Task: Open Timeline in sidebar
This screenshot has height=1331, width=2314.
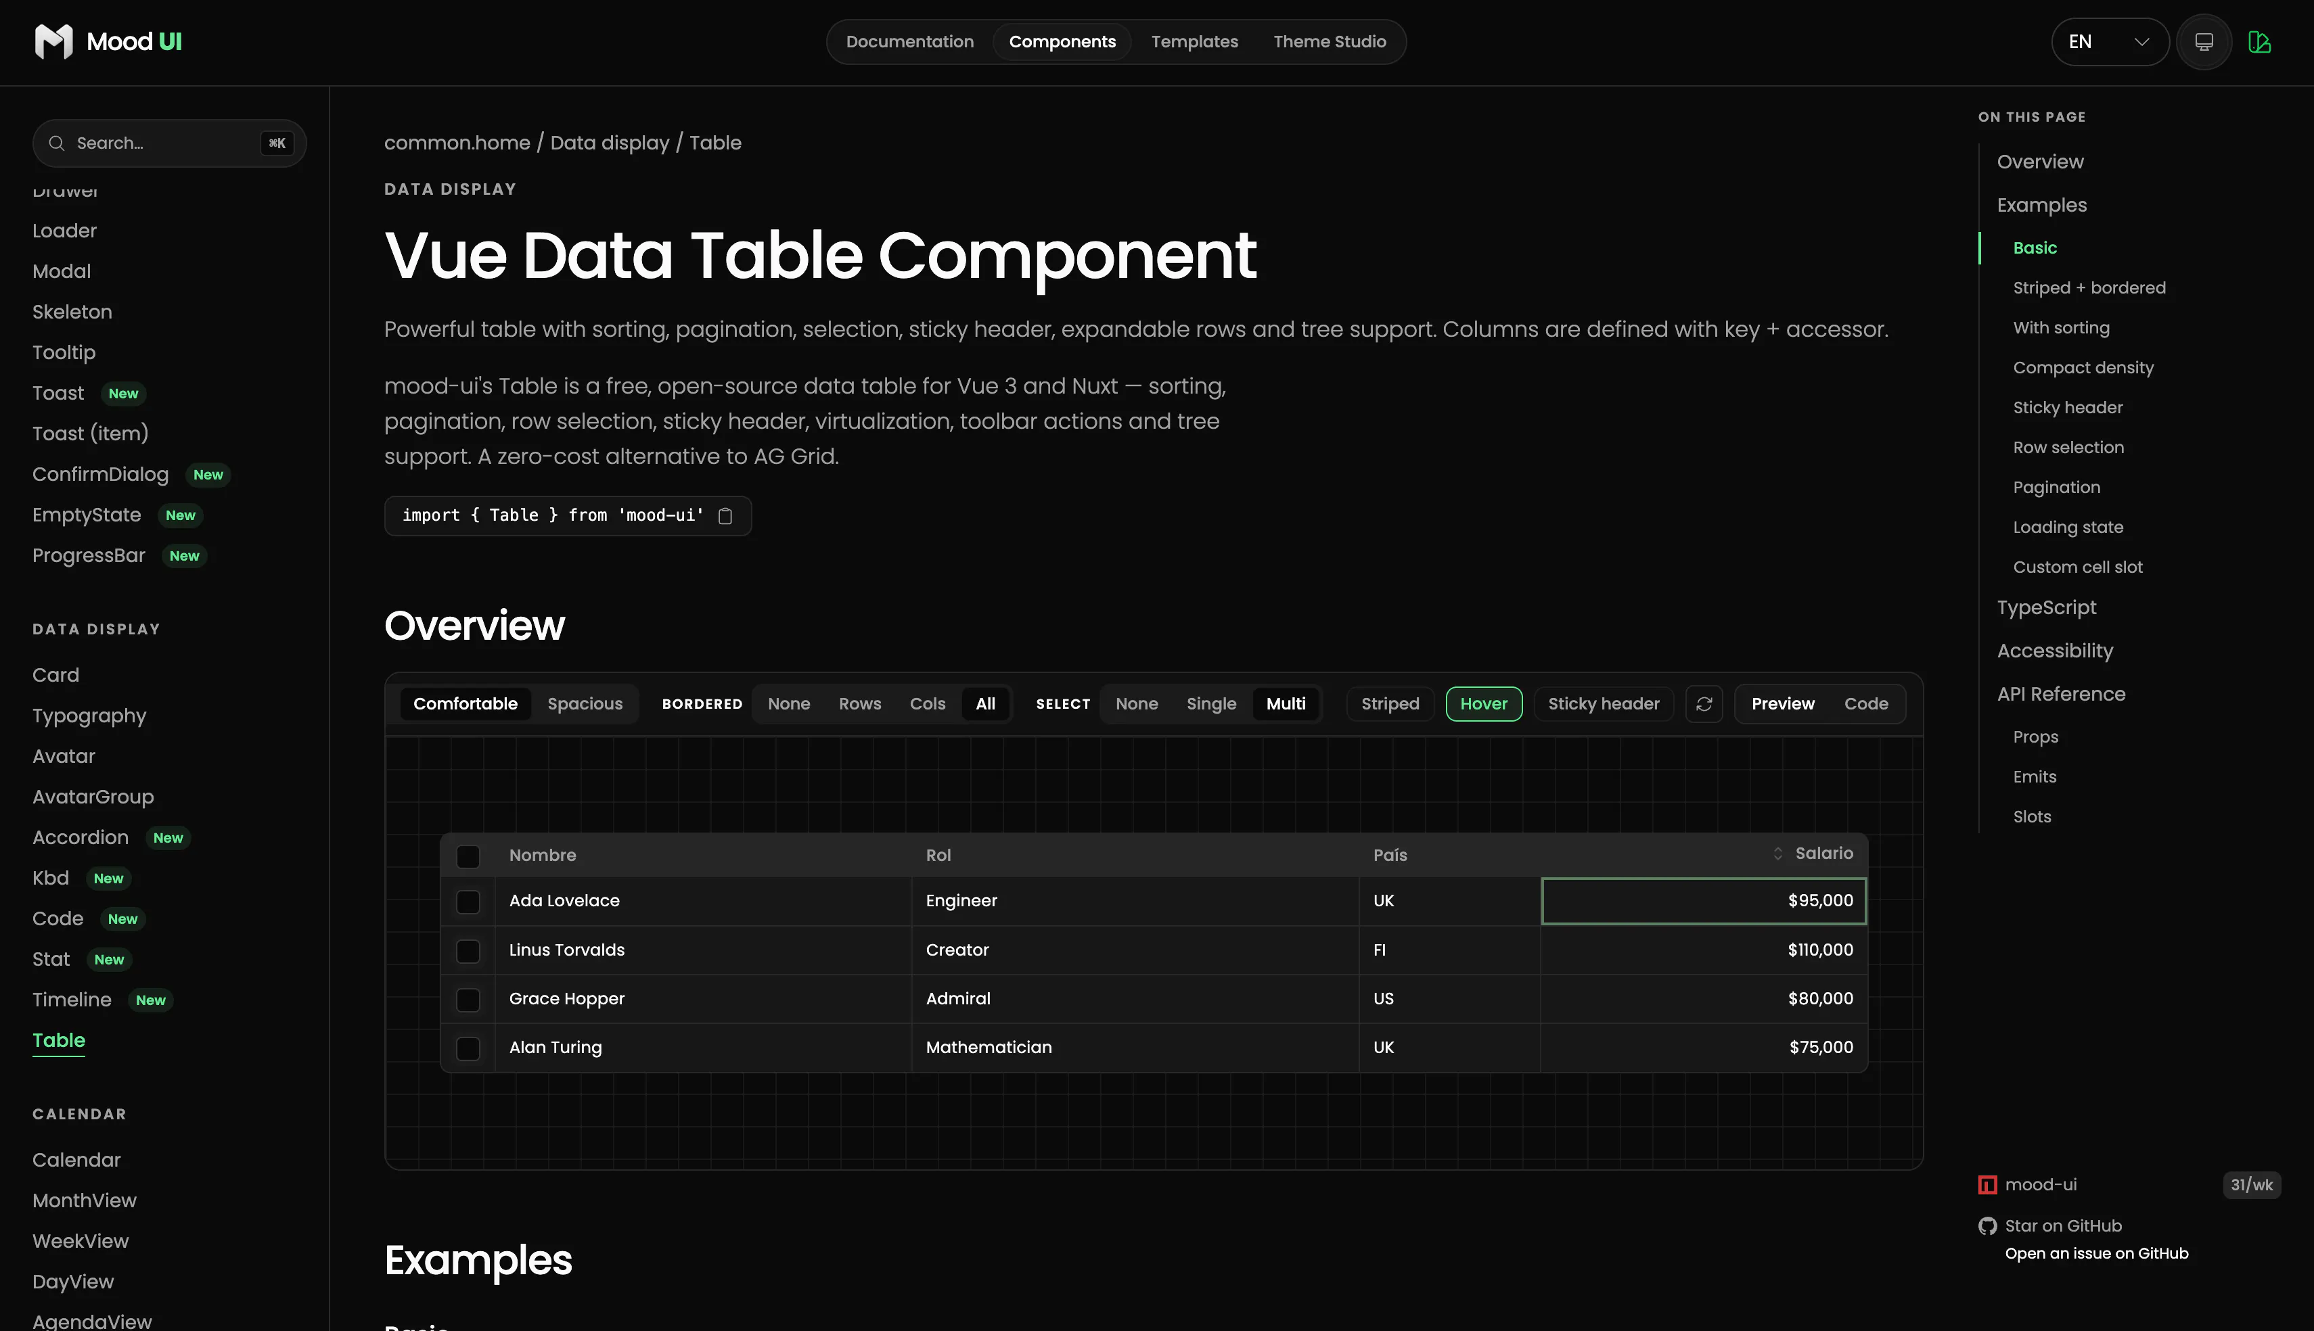Action: point(71,1000)
